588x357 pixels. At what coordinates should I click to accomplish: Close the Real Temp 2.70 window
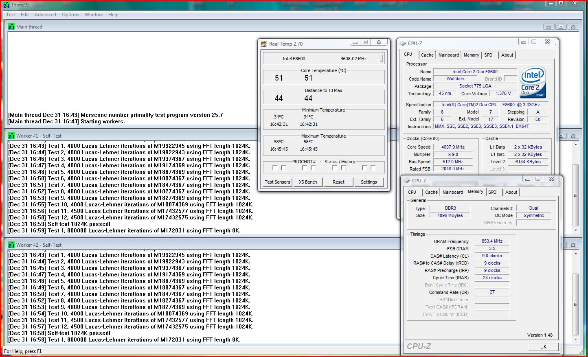coord(379,42)
